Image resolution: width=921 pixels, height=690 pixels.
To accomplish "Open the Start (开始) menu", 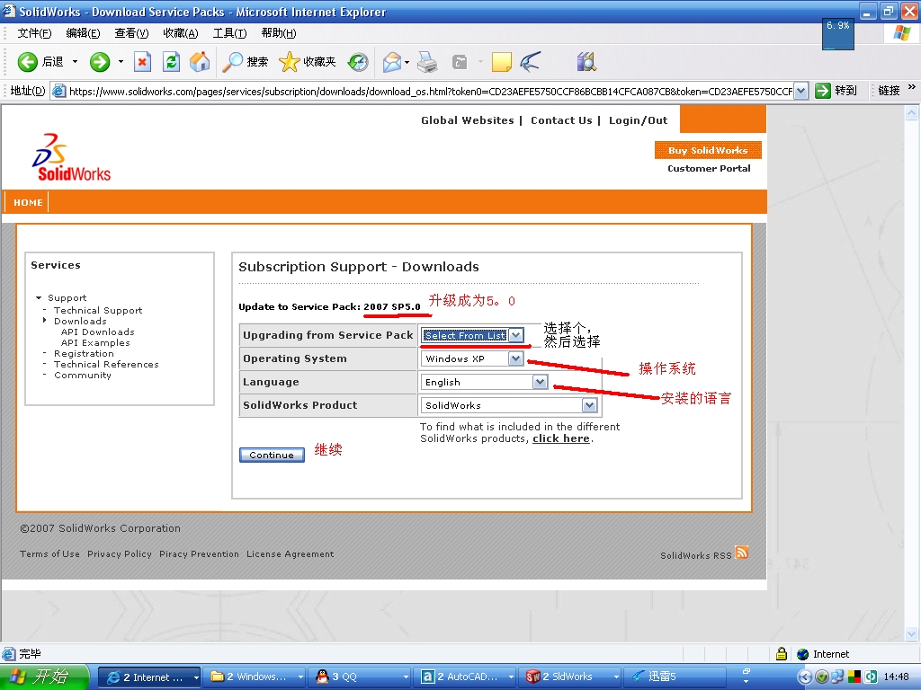I will click(44, 677).
